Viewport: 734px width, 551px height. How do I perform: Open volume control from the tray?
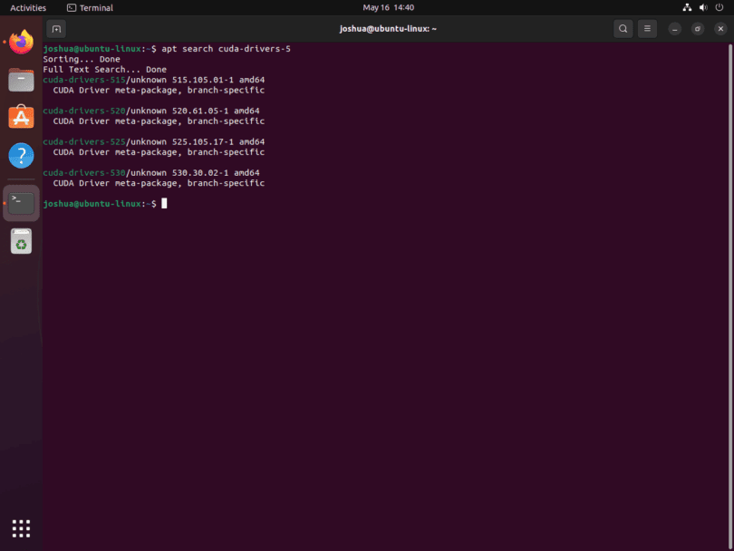[702, 7]
